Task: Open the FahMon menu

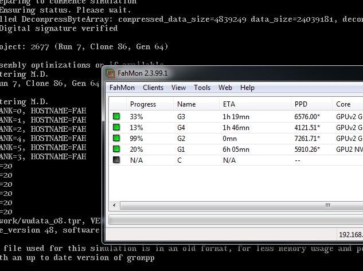Action: 122,88
